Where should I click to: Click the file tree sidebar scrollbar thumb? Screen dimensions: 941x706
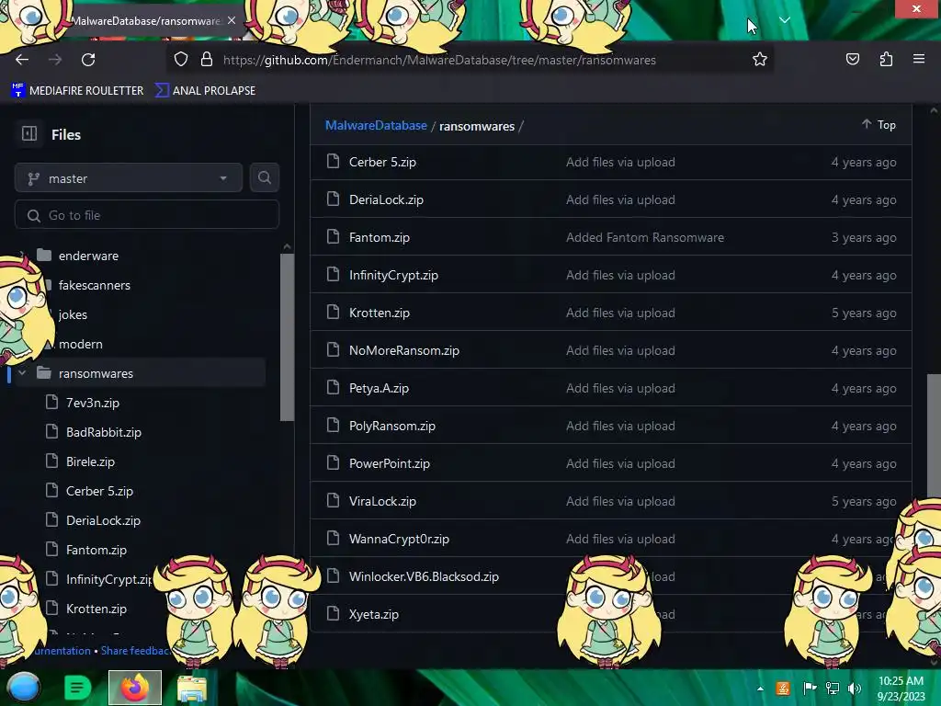(x=287, y=336)
